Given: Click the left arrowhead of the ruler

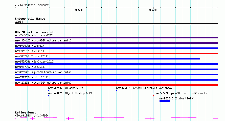Looking at the screenshot, I should pyautogui.click(x=16, y=8).
